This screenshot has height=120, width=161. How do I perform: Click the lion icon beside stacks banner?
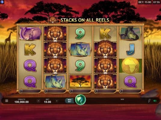53,20
